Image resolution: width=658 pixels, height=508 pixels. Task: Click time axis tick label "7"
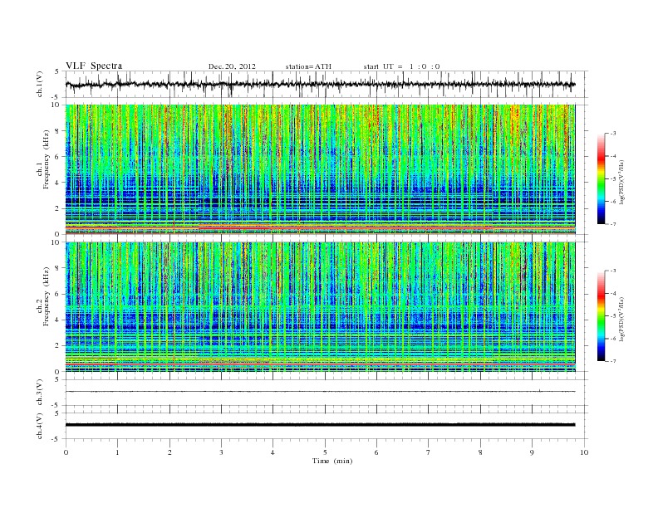[429, 452]
